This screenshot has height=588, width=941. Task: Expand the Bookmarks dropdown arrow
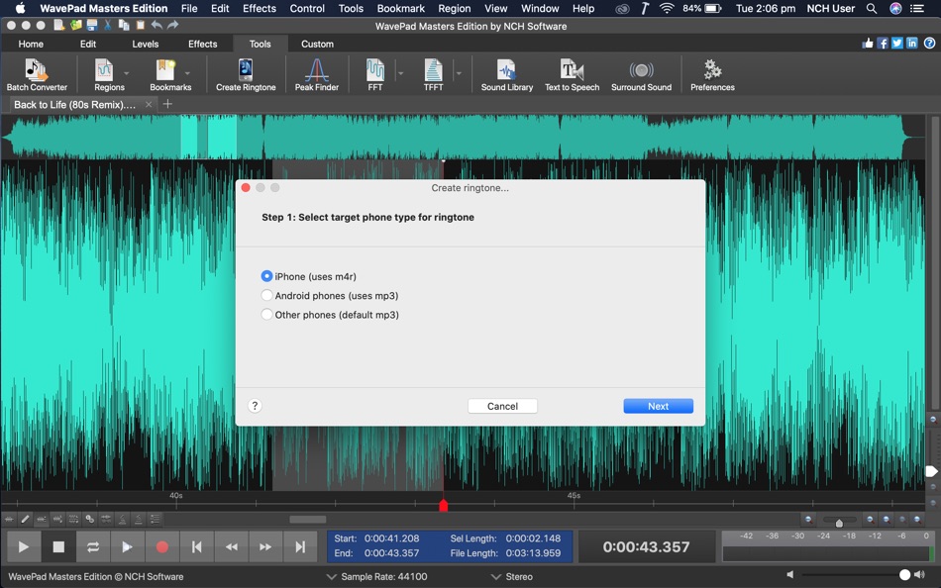point(187,73)
